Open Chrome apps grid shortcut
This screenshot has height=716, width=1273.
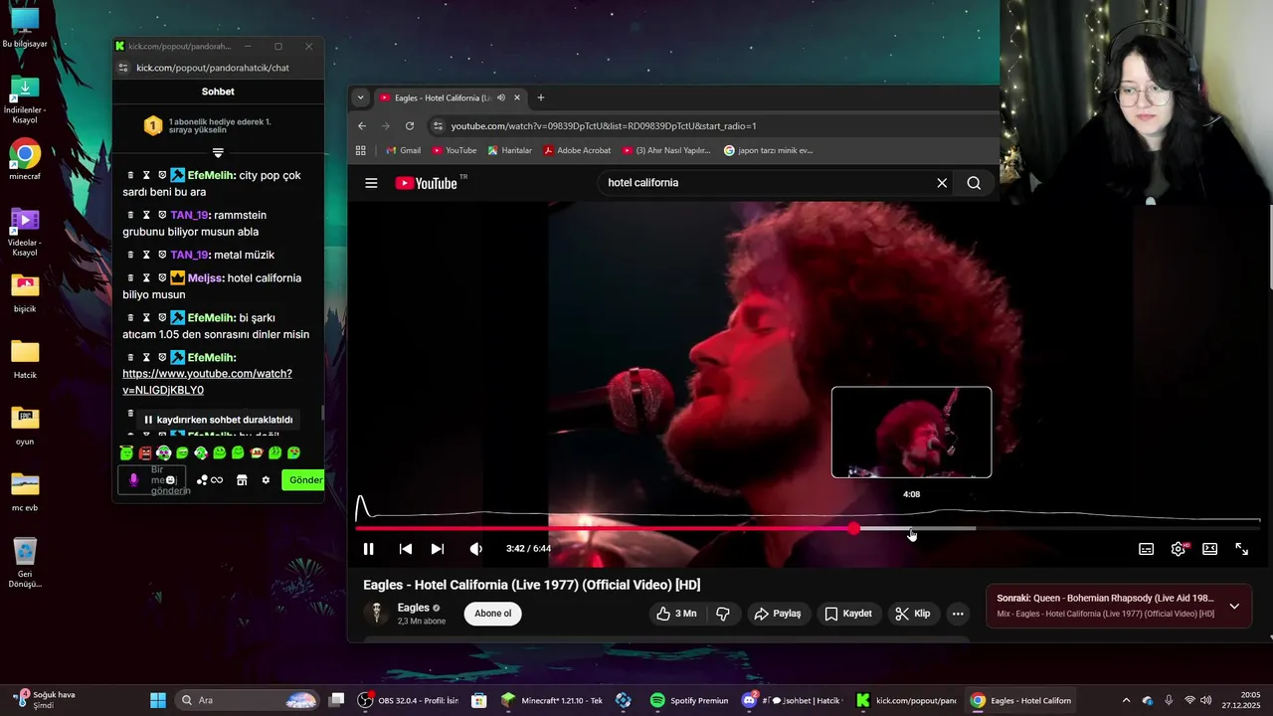pyautogui.click(x=361, y=150)
